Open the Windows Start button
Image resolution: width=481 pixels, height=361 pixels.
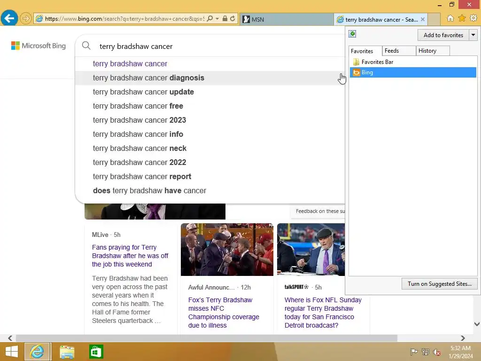12,352
